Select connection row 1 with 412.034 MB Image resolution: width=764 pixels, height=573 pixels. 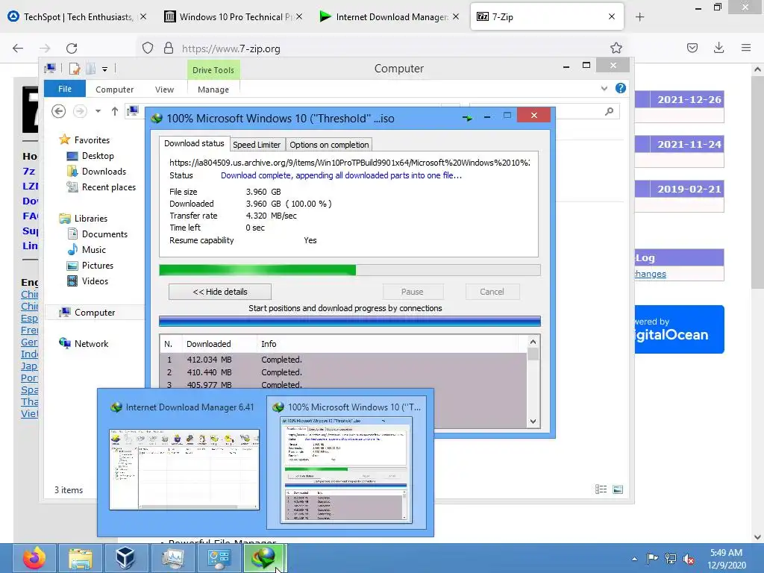pyautogui.click(x=343, y=360)
